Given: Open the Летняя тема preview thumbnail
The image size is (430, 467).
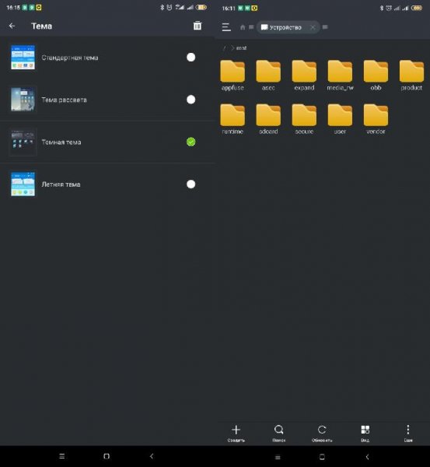Looking at the screenshot, I should [23, 184].
